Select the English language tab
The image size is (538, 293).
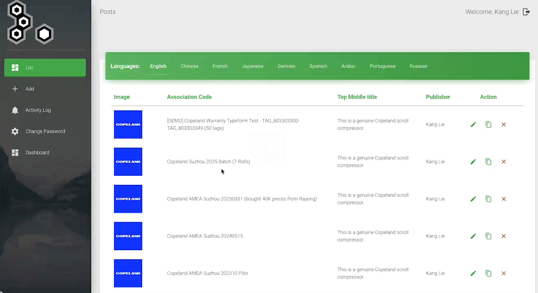[x=158, y=66]
